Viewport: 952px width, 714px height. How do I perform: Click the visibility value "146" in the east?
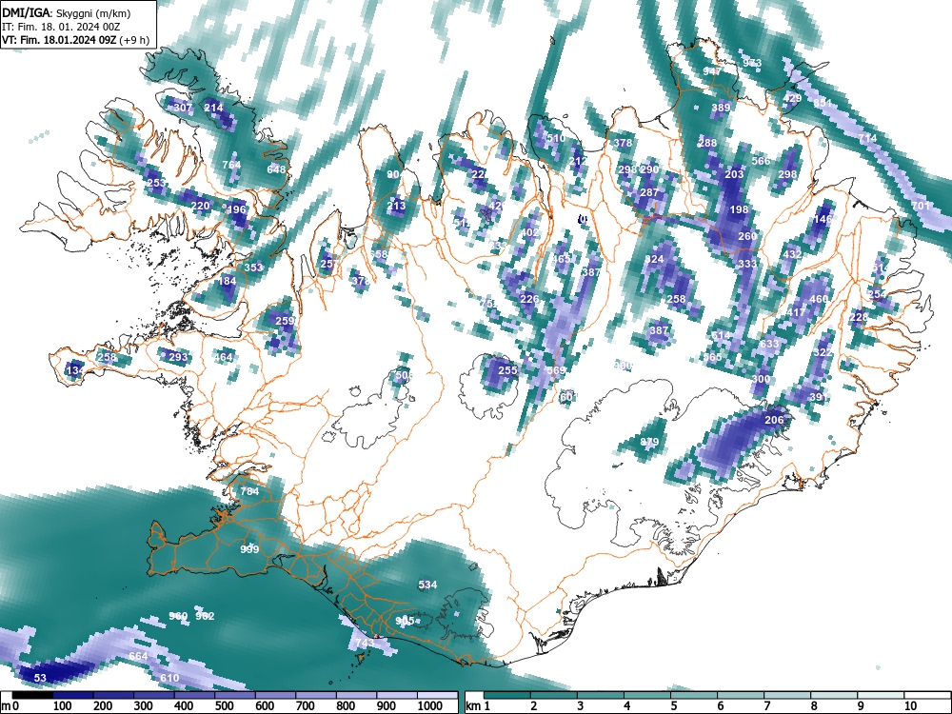(823, 219)
